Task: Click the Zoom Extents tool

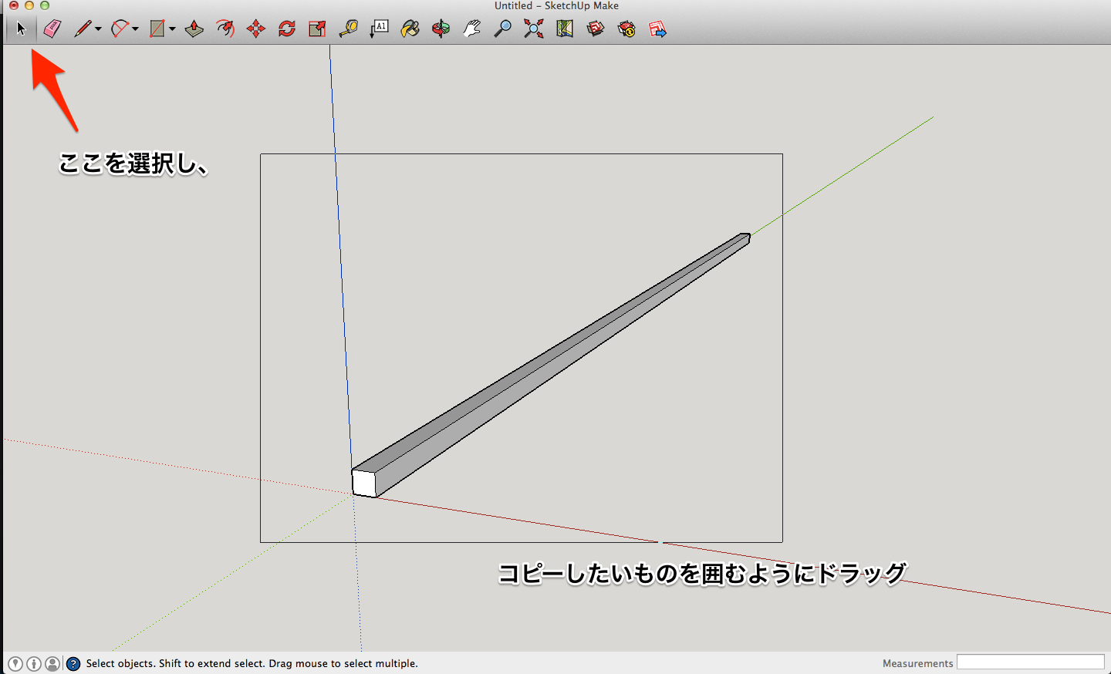Action: point(533,29)
